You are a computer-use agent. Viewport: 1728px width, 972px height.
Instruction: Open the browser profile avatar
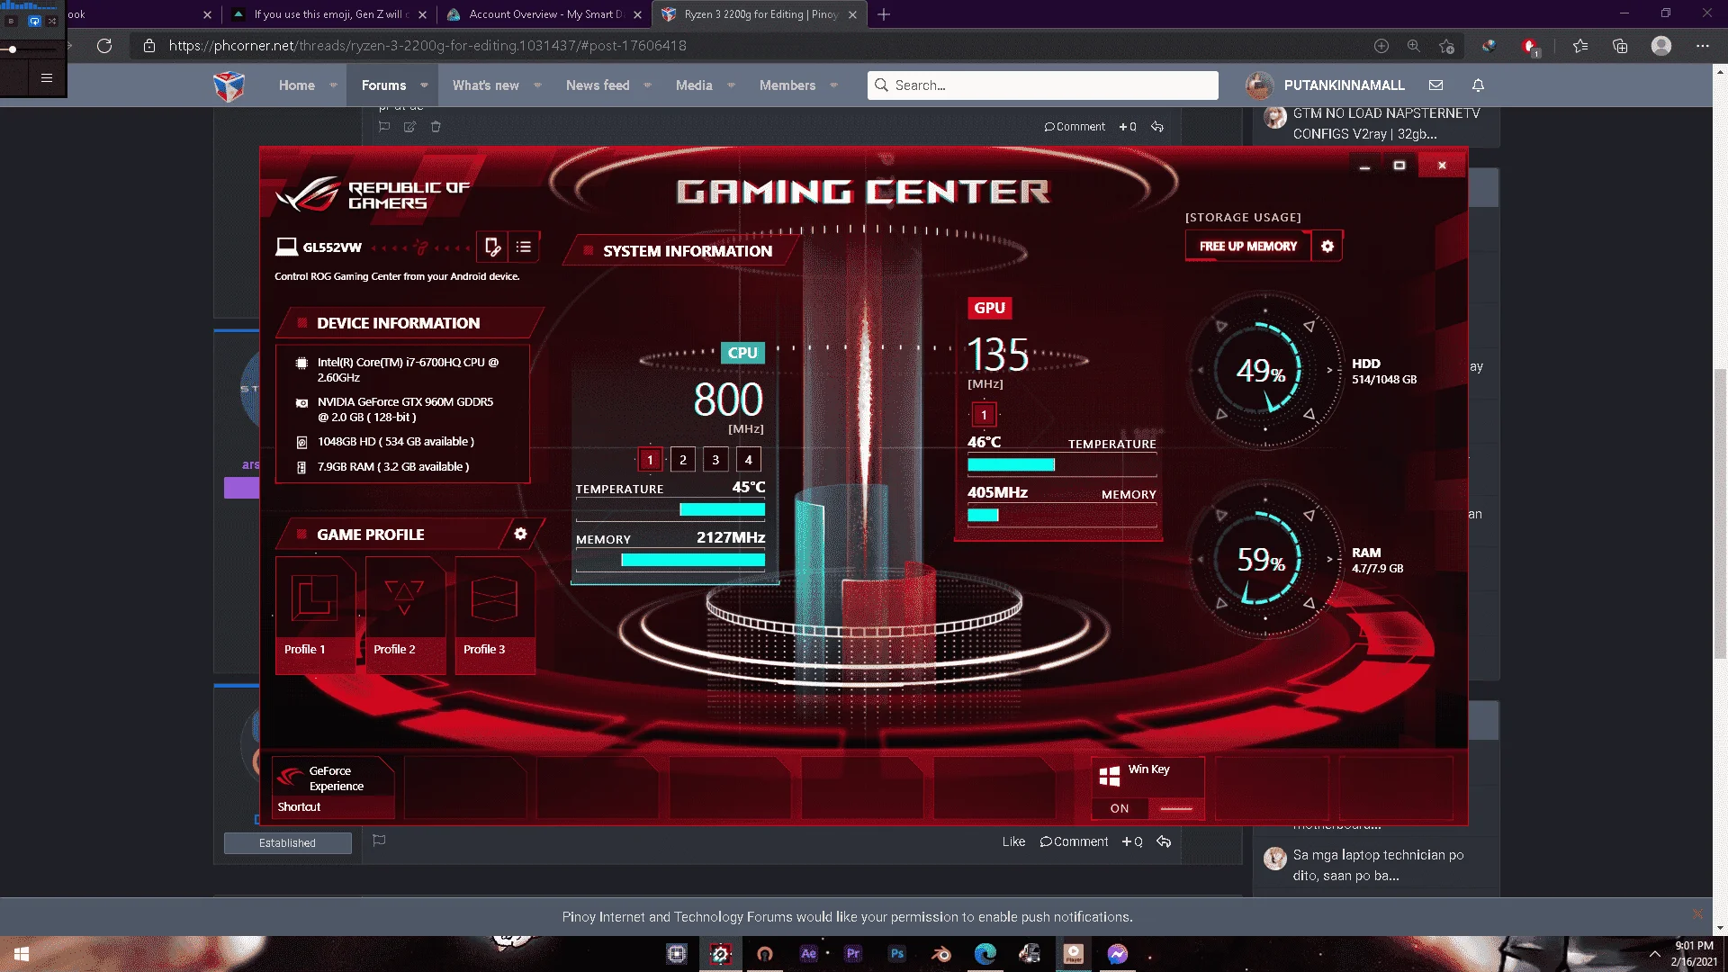1661,45
